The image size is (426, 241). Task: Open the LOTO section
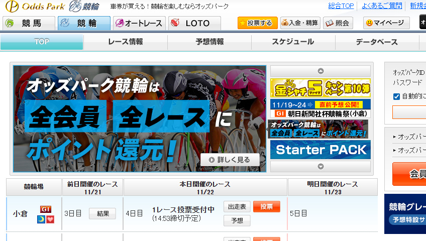pyautogui.click(x=194, y=23)
